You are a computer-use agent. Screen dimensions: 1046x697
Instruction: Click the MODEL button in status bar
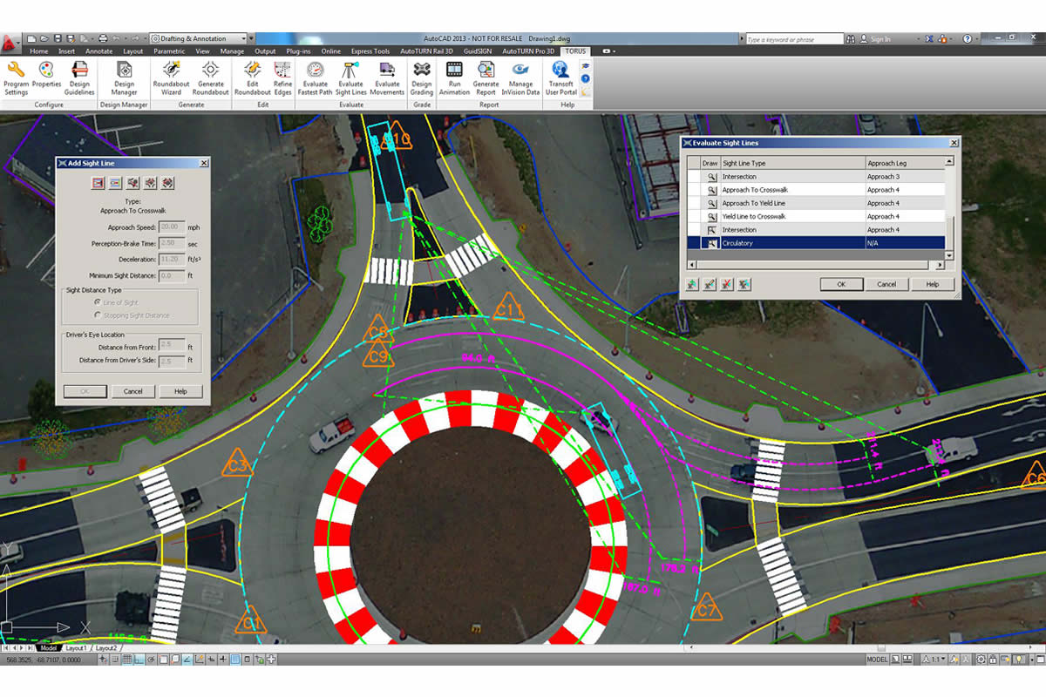pyautogui.click(x=876, y=660)
